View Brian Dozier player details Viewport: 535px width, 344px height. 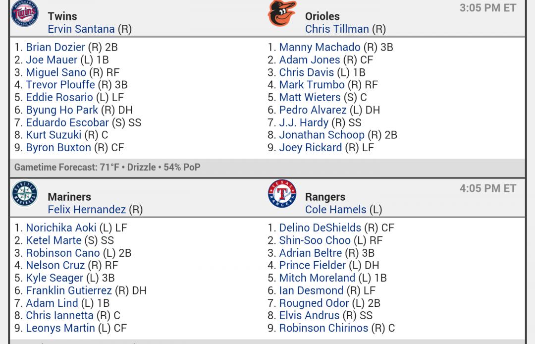[55, 47]
